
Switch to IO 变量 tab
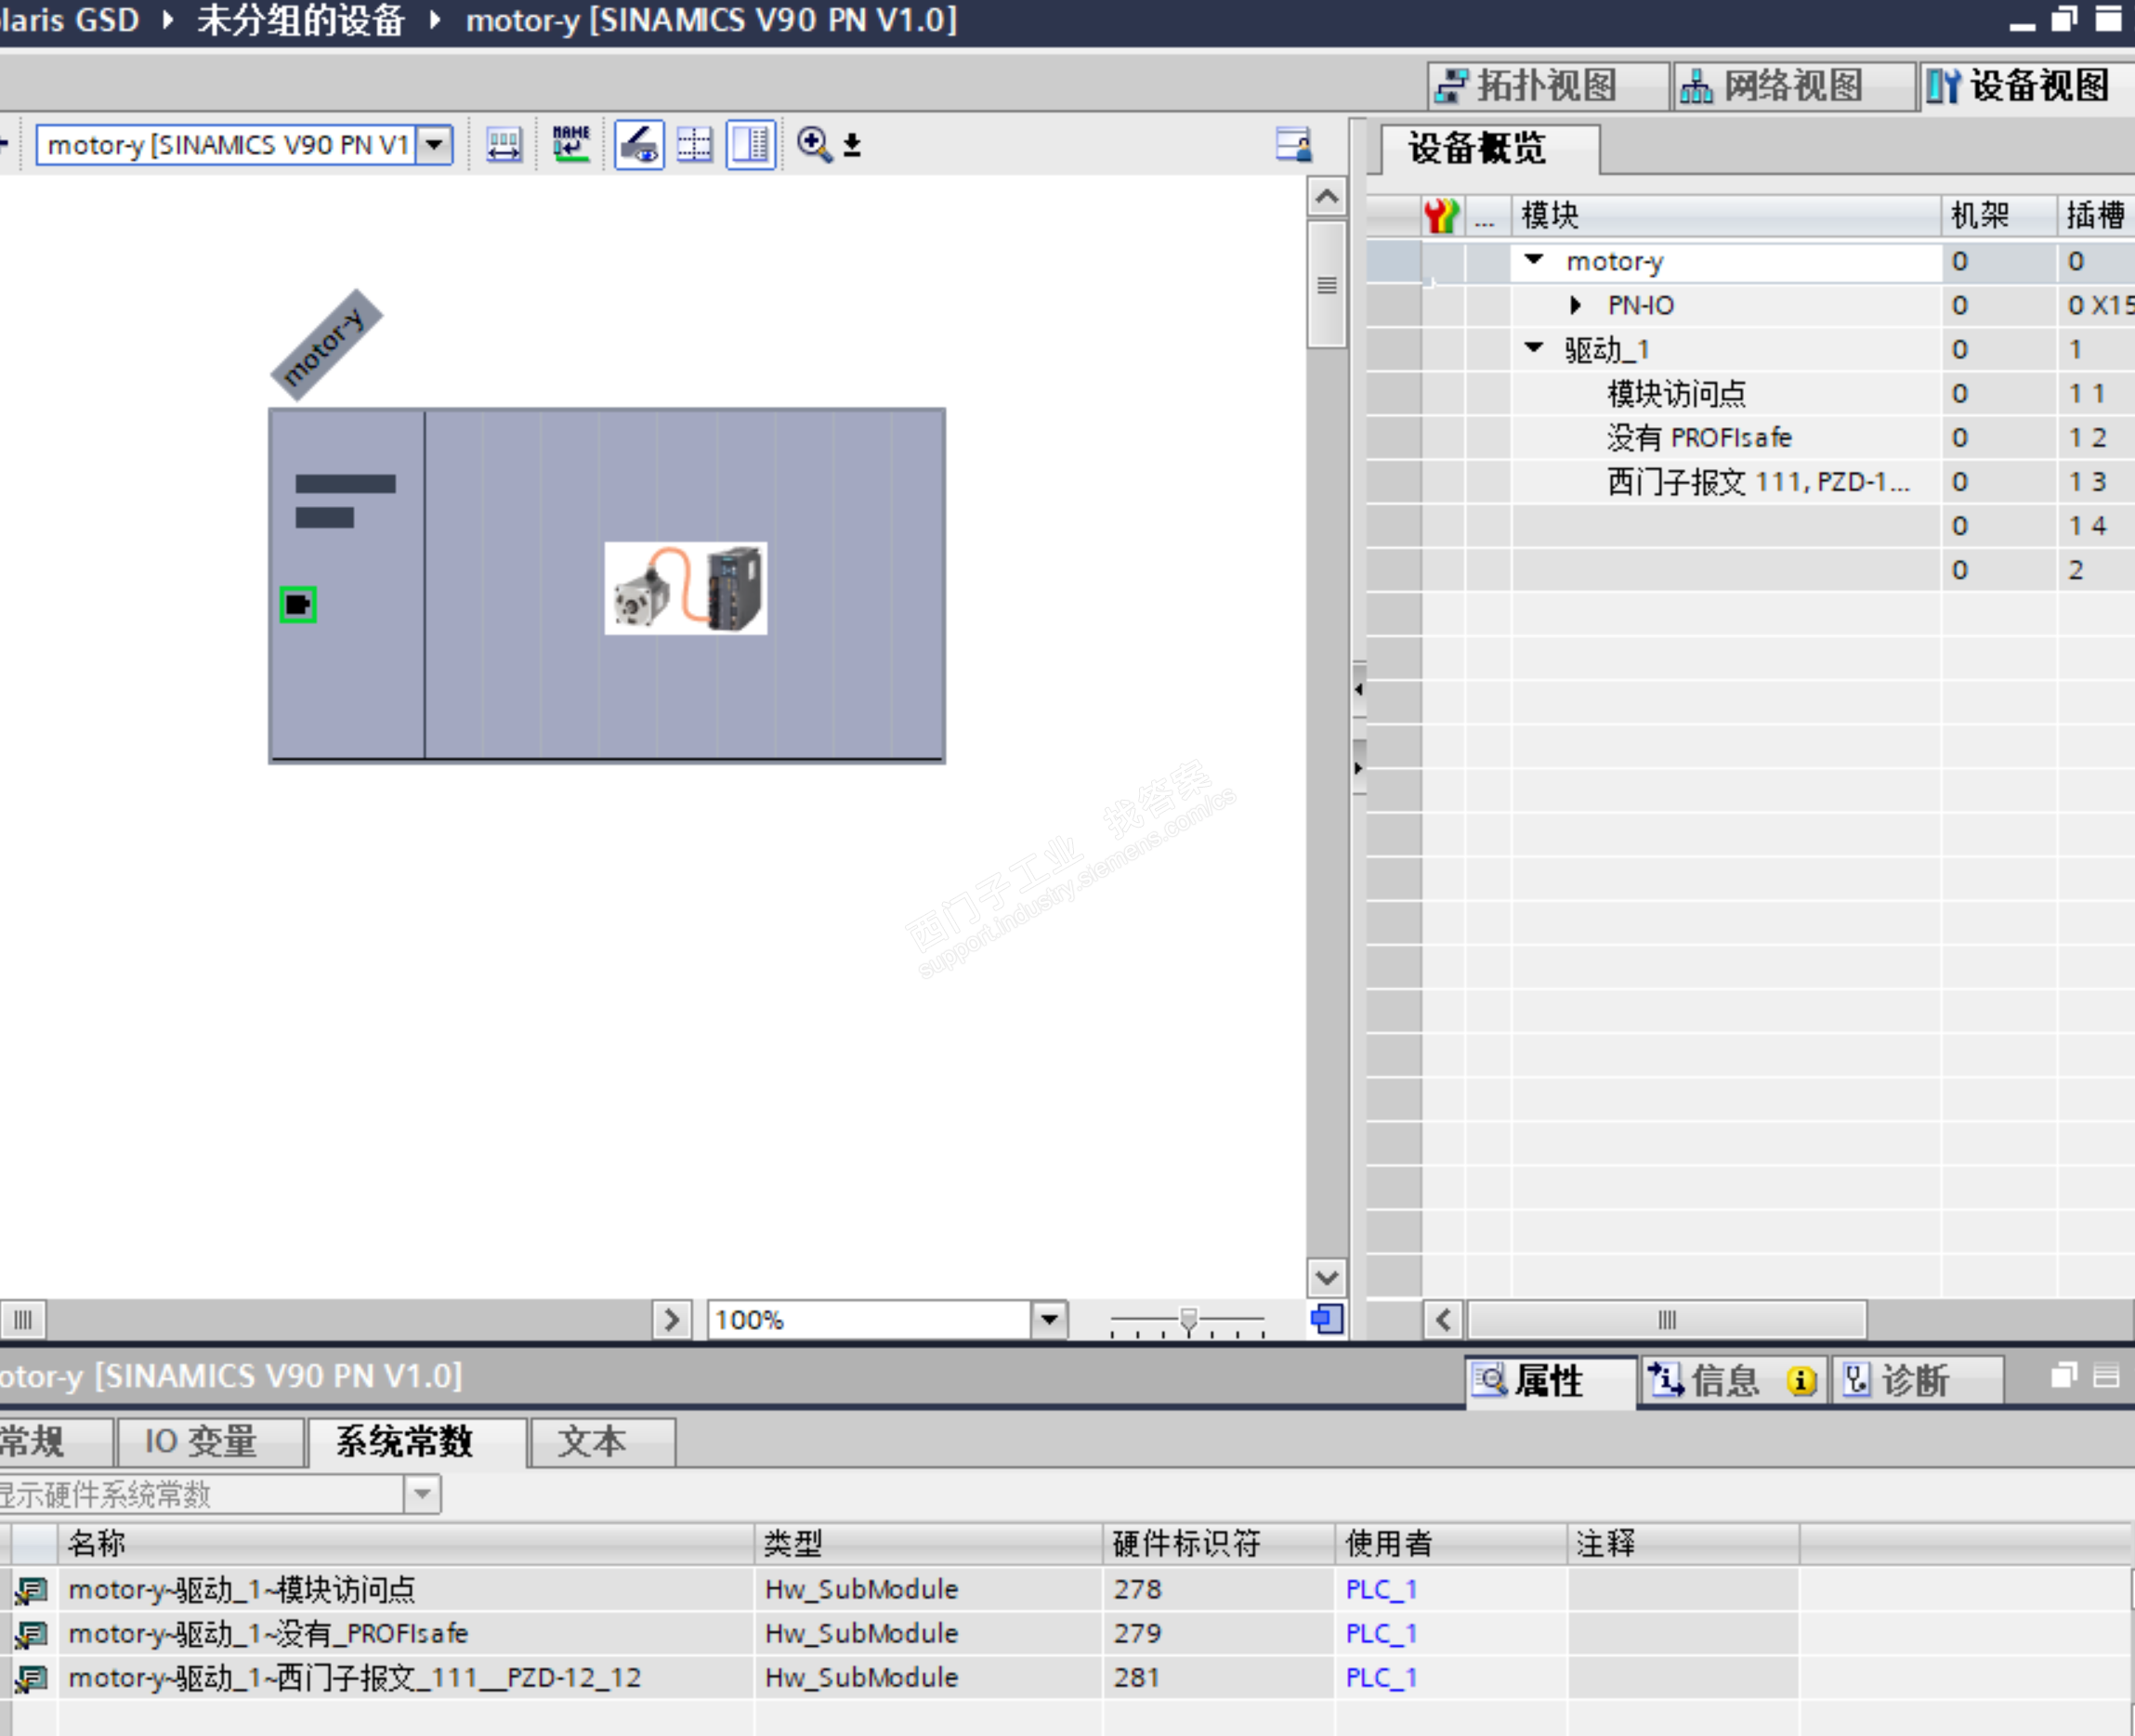pos(200,1442)
